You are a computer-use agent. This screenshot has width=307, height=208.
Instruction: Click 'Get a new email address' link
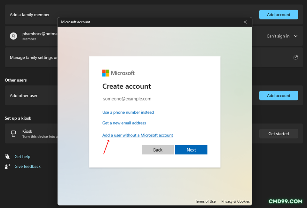124,123
